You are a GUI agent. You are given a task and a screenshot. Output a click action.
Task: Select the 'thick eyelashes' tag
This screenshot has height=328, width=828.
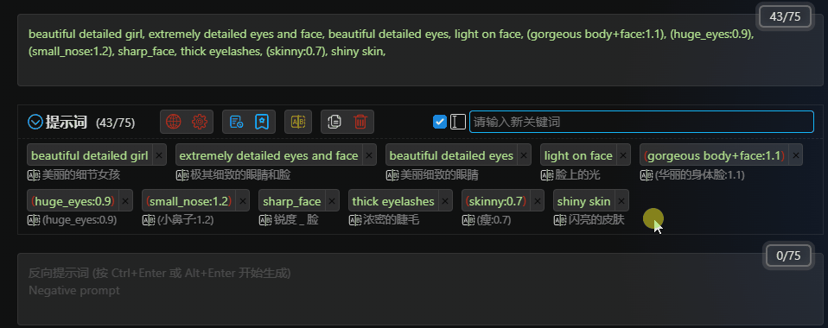tap(393, 201)
